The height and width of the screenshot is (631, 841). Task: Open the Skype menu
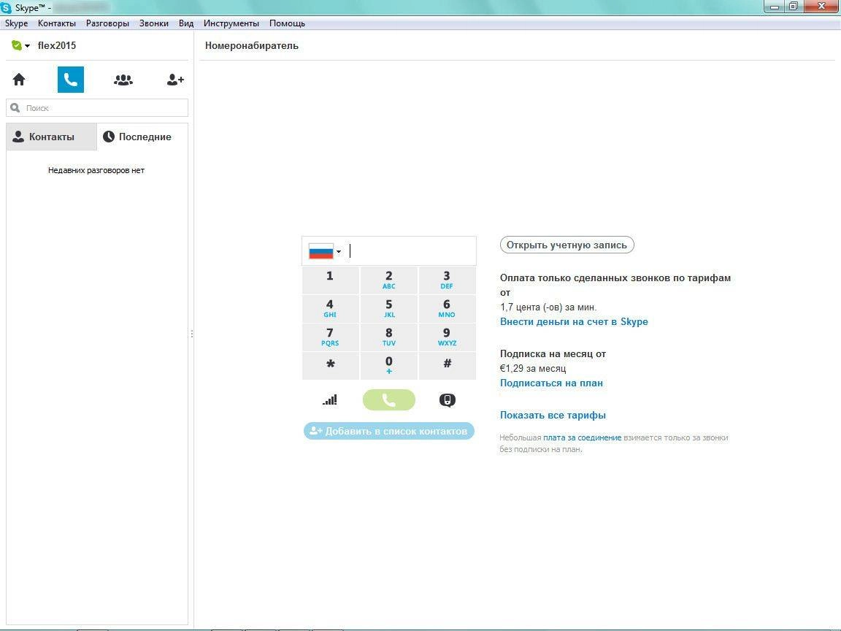click(17, 23)
